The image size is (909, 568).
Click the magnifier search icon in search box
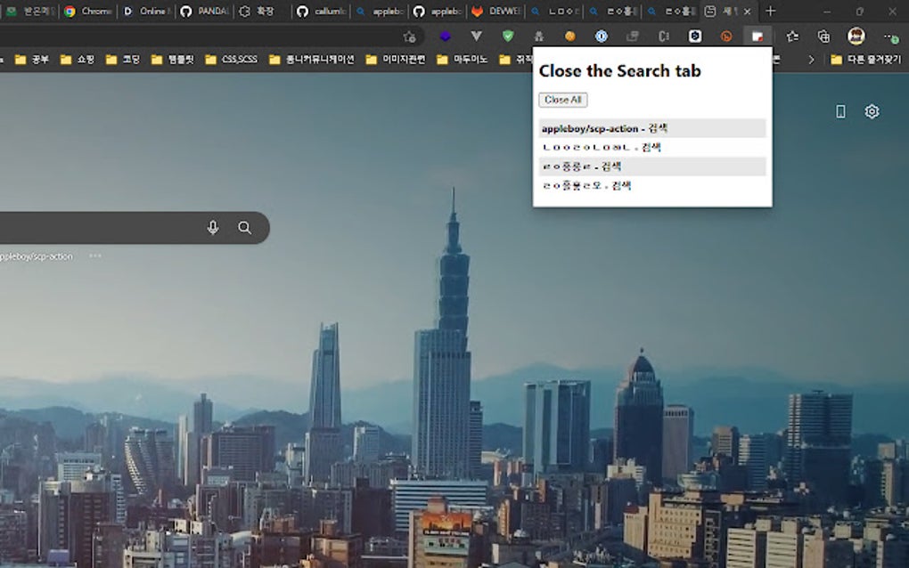click(x=245, y=228)
